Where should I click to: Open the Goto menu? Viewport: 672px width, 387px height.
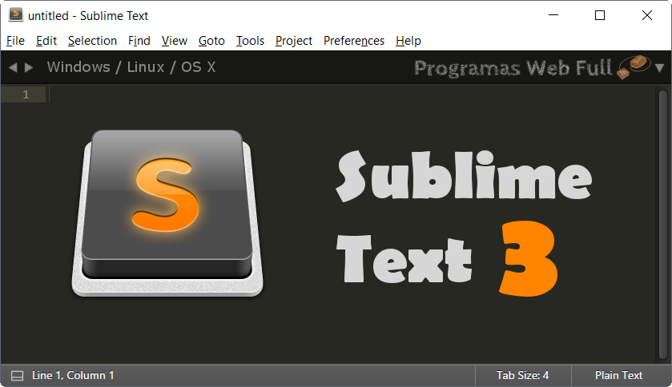tap(211, 41)
